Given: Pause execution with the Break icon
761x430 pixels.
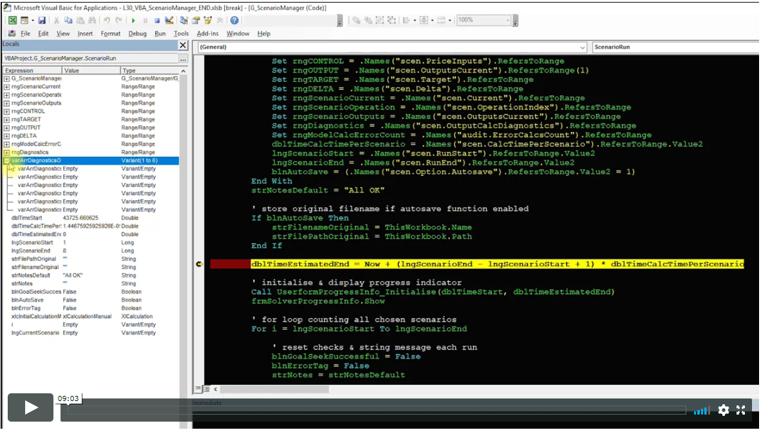Looking at the screenshot, I should (145, 20).
